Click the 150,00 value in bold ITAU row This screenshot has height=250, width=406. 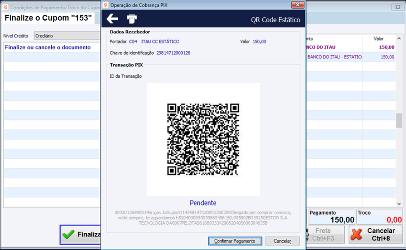tap(387, 47)
